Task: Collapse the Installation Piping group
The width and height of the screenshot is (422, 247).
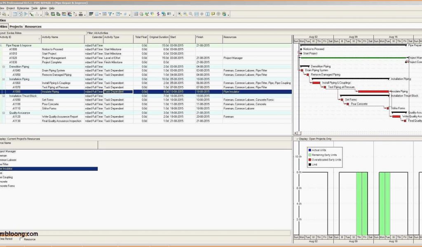Action: 4,79
